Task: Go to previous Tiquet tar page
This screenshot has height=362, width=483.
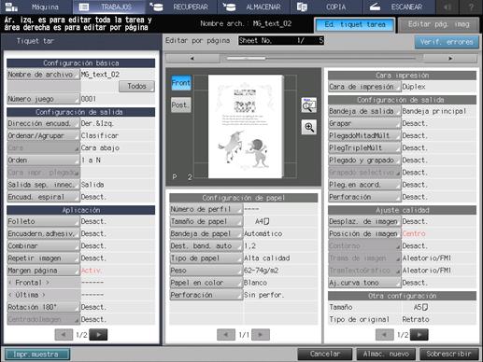Action: (x=64, y=335)
